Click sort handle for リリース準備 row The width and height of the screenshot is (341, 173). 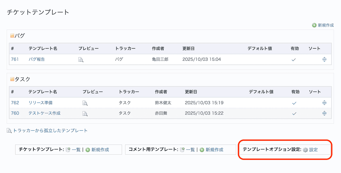(324, 103)
